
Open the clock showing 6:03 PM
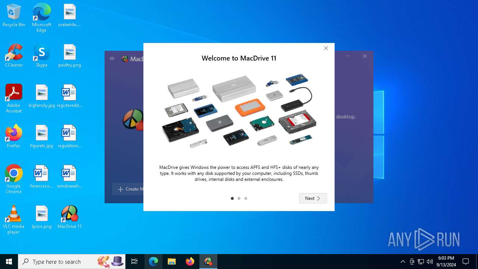446,262
